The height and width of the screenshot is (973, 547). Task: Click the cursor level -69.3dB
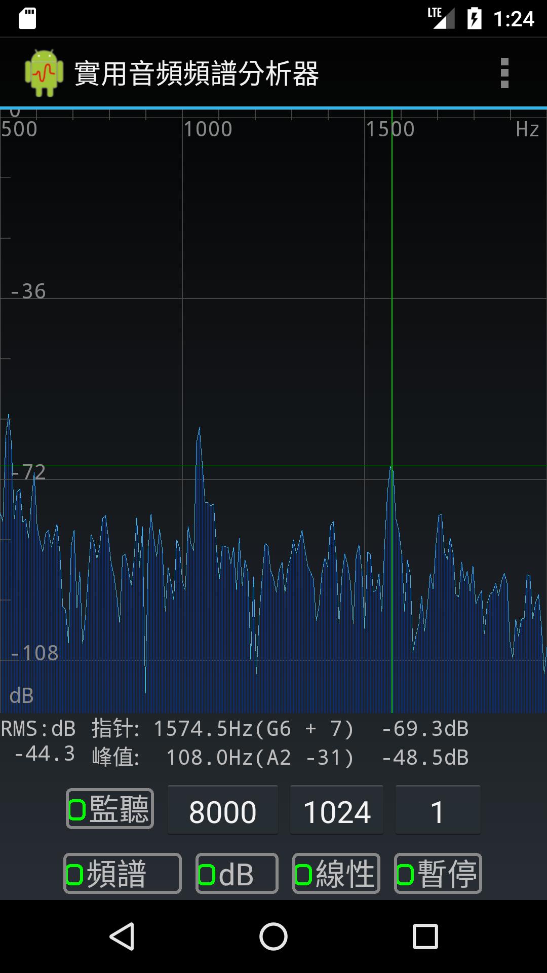click(425, 729)
